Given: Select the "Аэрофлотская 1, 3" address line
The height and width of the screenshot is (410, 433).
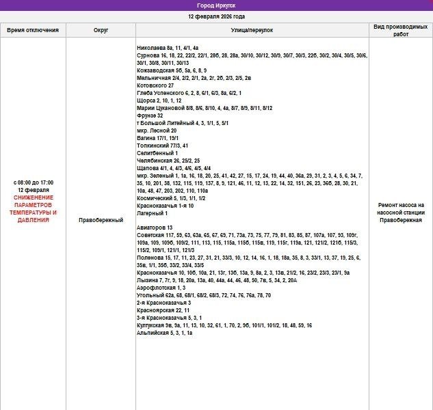Looking at the screenshot, I should tap(161, 288).
